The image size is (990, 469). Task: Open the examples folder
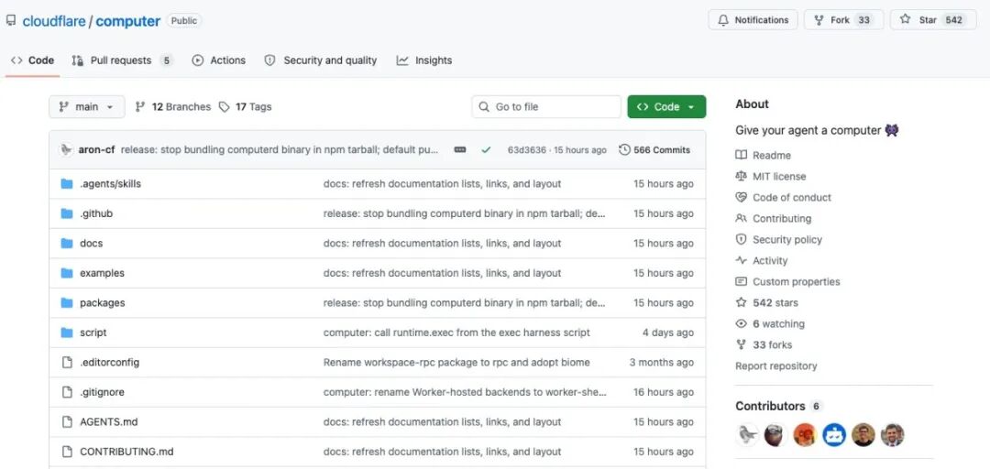102,273
